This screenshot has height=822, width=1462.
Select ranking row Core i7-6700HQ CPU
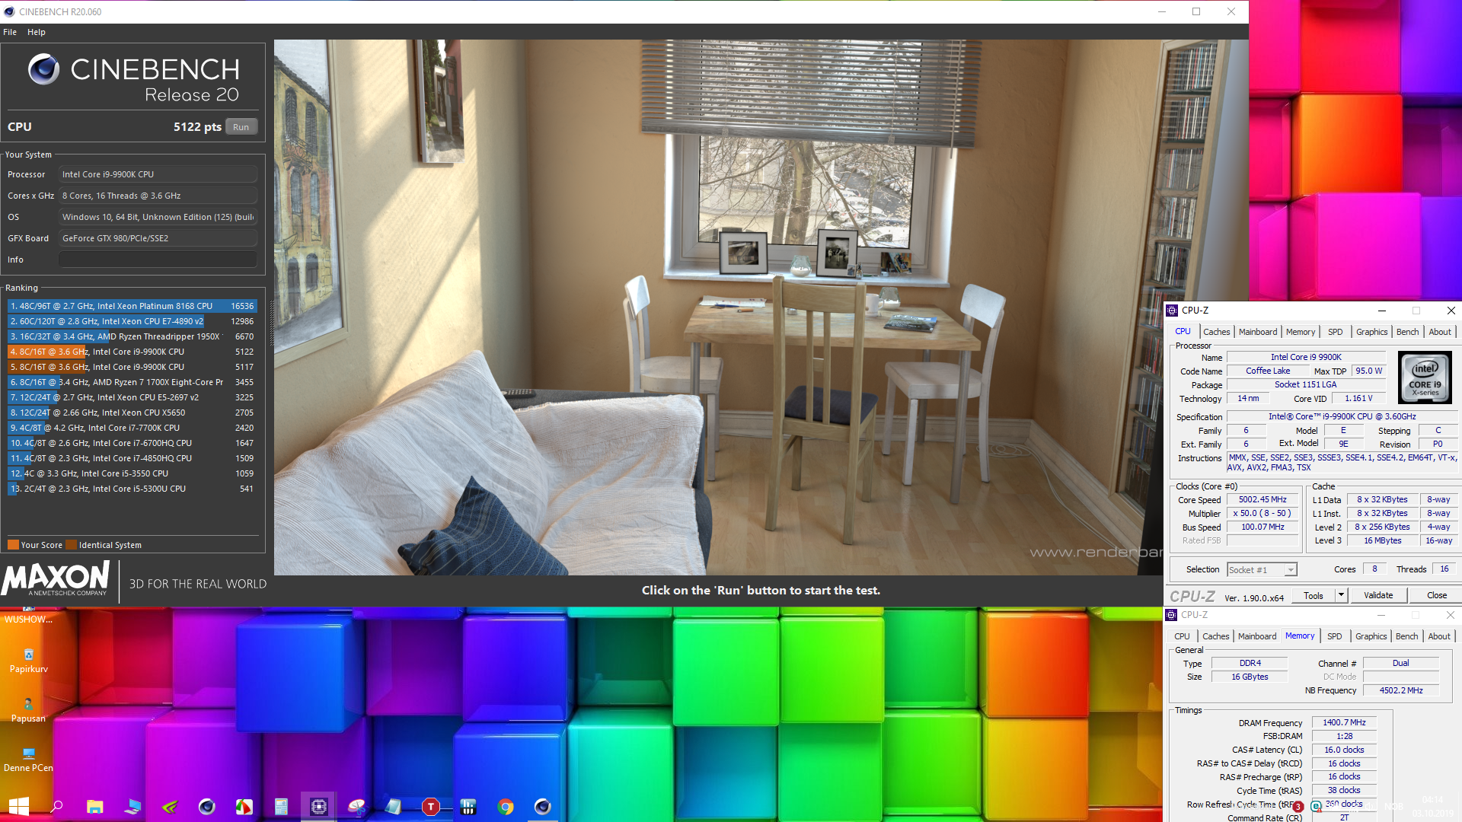point(132,443)
